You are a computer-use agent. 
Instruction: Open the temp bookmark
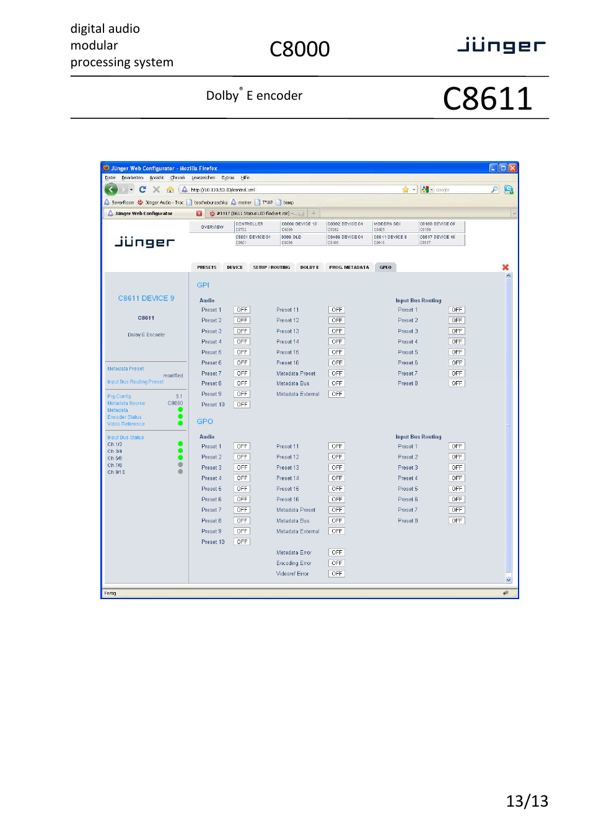tap(285, 203)
